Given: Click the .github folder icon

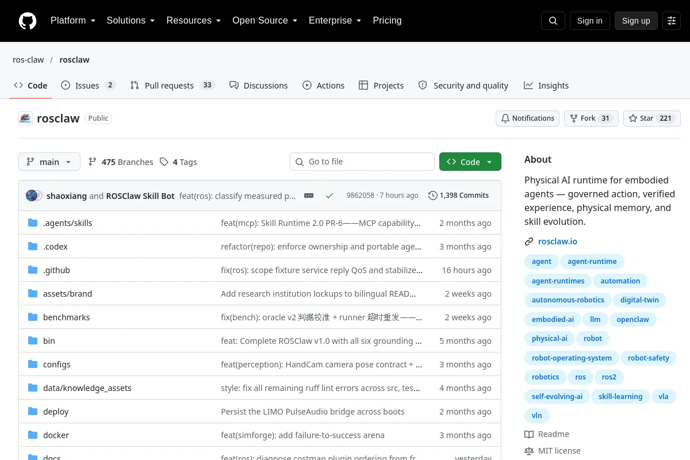Looking at the screenshot, I should 33,270.
